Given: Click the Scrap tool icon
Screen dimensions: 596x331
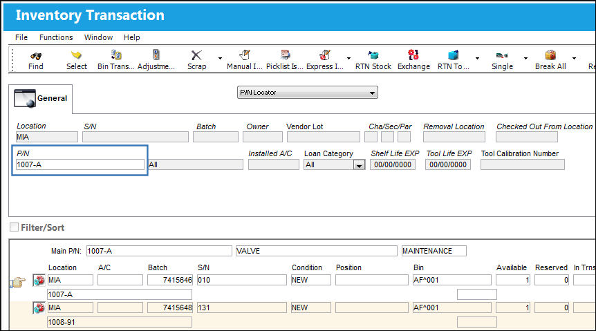Looking at the screenshot, I should (x=196, y=55).
